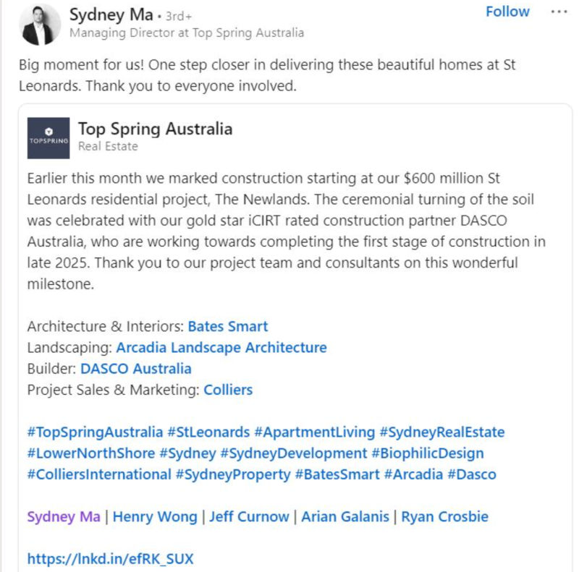Open the #BiophilicDesign hashtag
This screenshot has height=572, width=579.
[x=427, y=453]
